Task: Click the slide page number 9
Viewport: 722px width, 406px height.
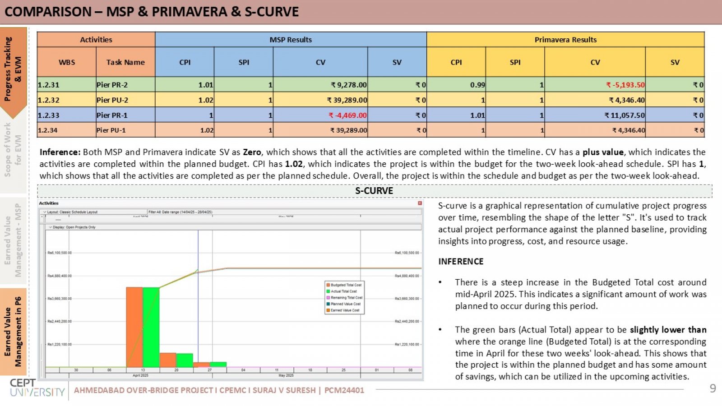Action: click(x=713, y=388)
